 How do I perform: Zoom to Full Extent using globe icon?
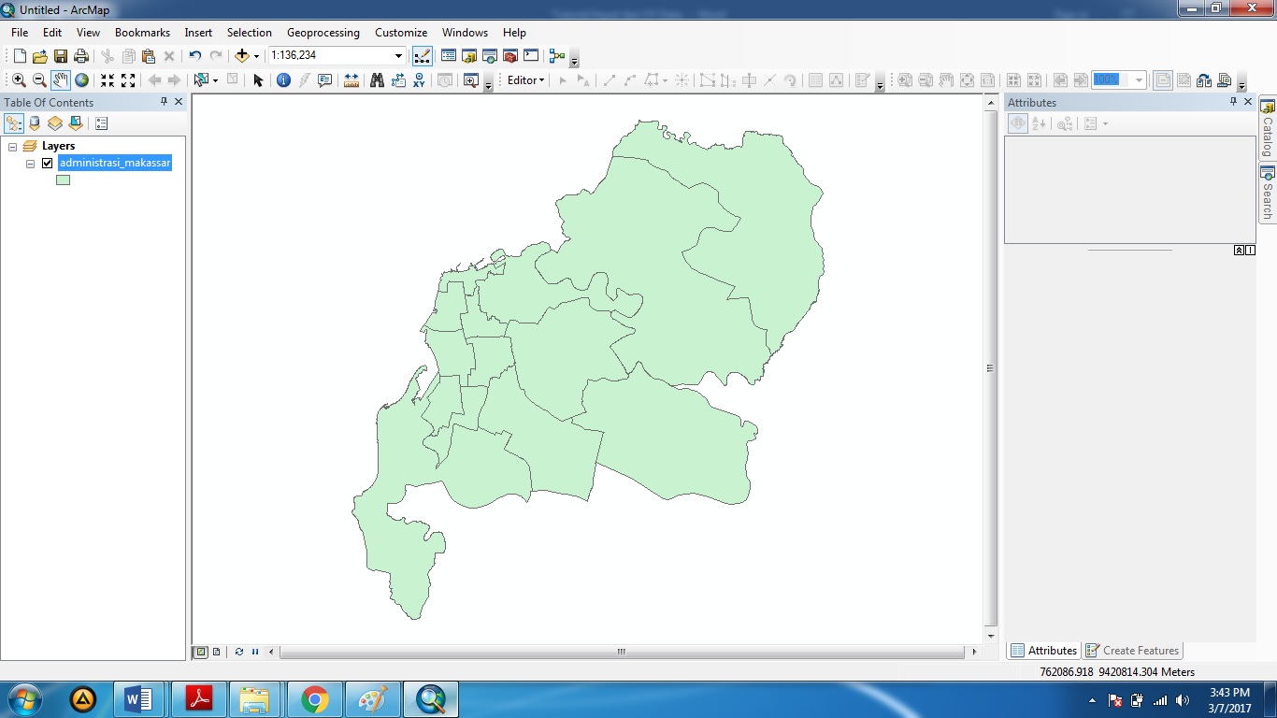point(82,79)
